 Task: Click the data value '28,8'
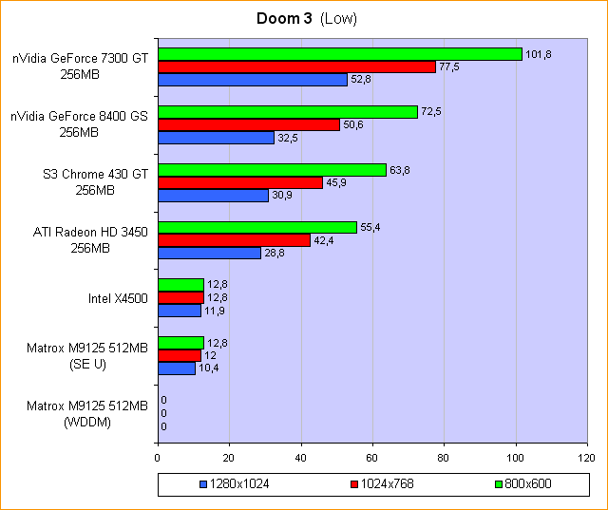(x=275, y=253)
